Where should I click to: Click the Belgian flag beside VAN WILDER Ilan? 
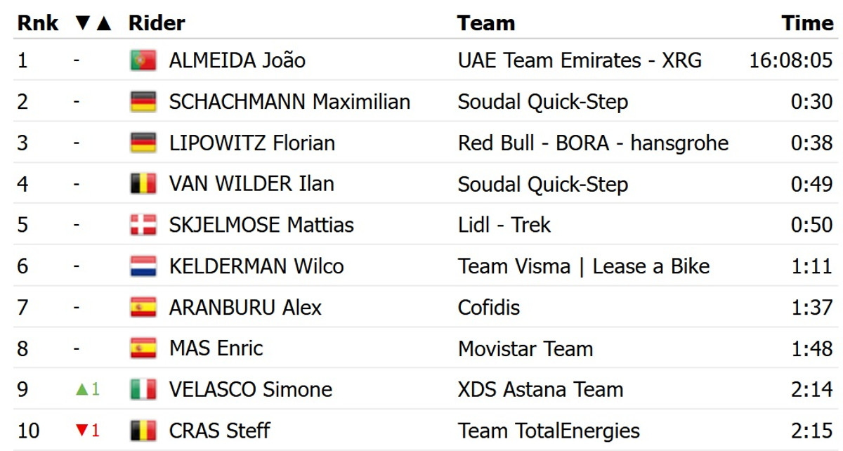pyautogui.click(x=143, y=184)
